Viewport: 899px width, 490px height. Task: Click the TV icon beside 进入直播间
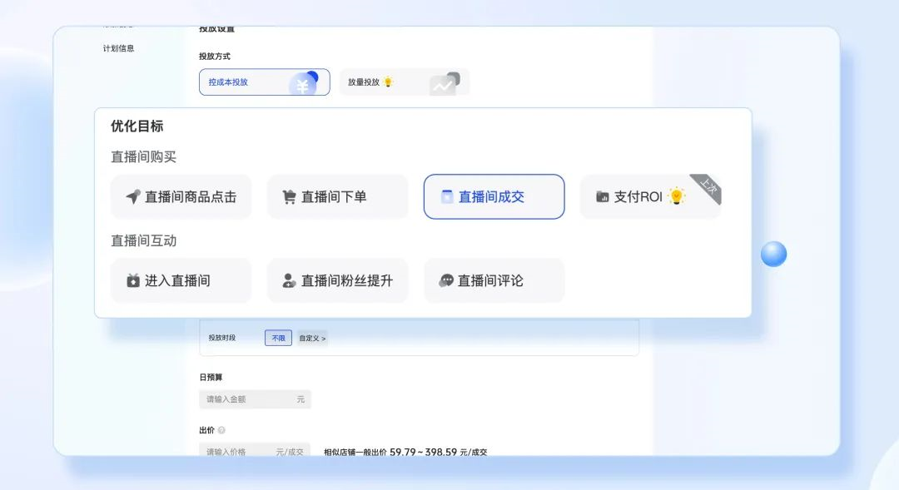133,281
